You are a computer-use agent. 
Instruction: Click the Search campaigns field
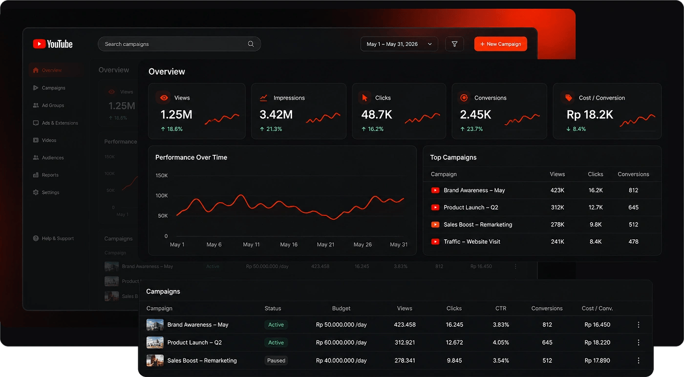click(x=179, y=44)
